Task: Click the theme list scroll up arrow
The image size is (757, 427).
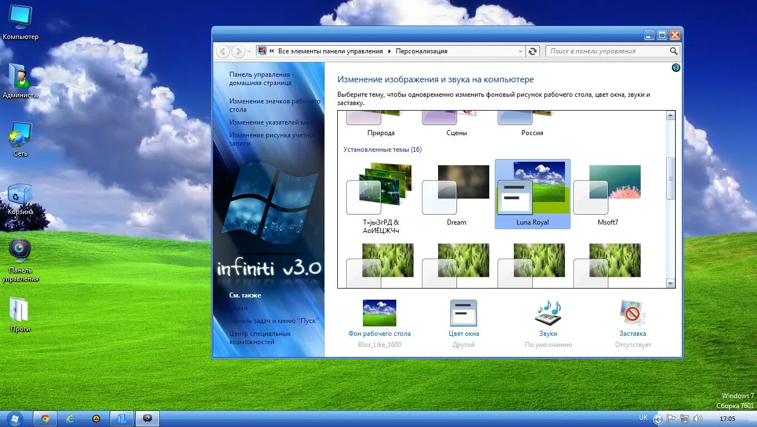Action: click(x=670, y=116)
